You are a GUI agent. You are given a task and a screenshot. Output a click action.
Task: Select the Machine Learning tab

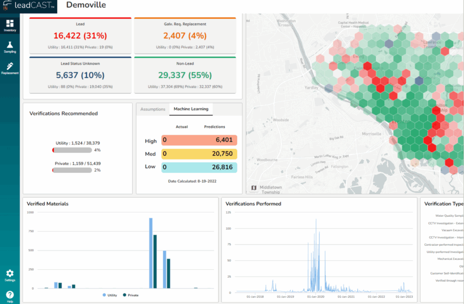pyautogui.click(x=190, y=109)
